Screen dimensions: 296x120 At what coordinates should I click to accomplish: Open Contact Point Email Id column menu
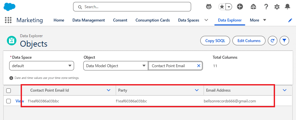(109, 90)
